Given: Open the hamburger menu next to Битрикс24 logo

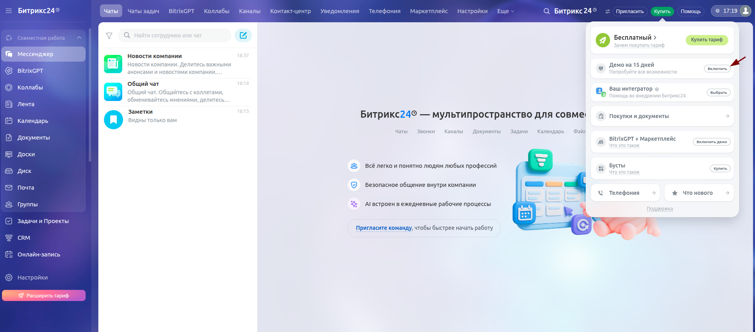Looking at the screenshot, I should point(9,11).
